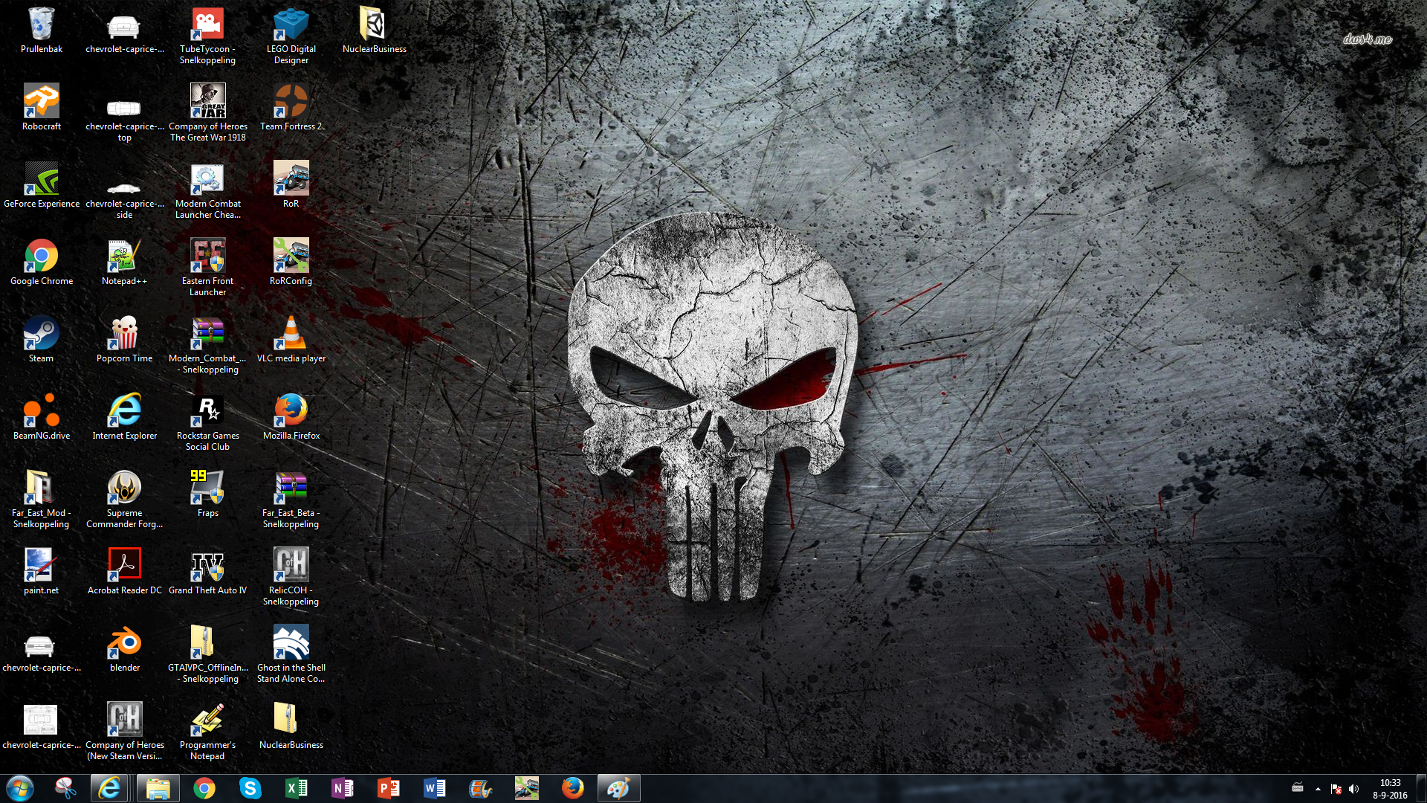Select Far_East_Mod Snelkoppeling desktop icon
This screenshot has width=1427, height=803.
click(x=42, y=500)
